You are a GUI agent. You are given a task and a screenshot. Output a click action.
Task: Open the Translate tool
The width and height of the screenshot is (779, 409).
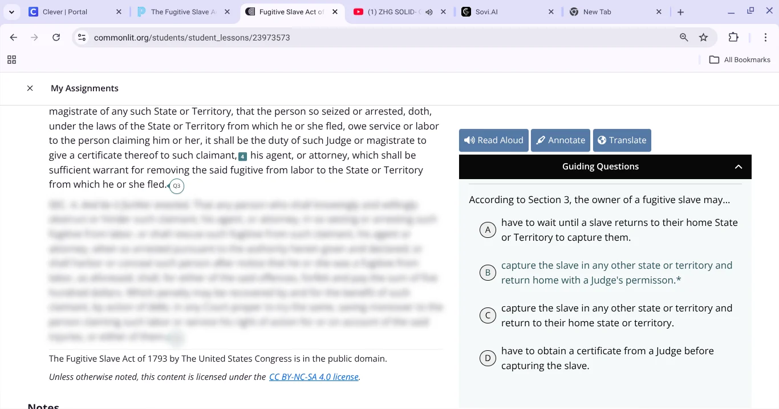[x=622, y=140]
